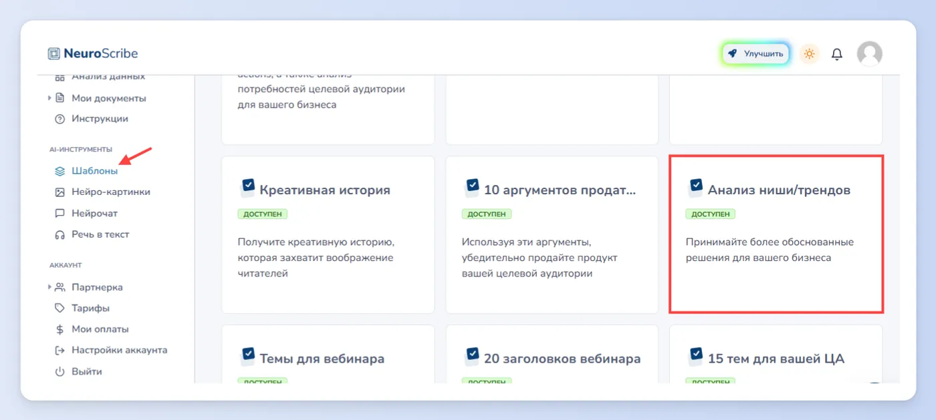Click the 15 тем для вашей ЦА checkmark icon
936x420 pixels.
tap(695, 356)
